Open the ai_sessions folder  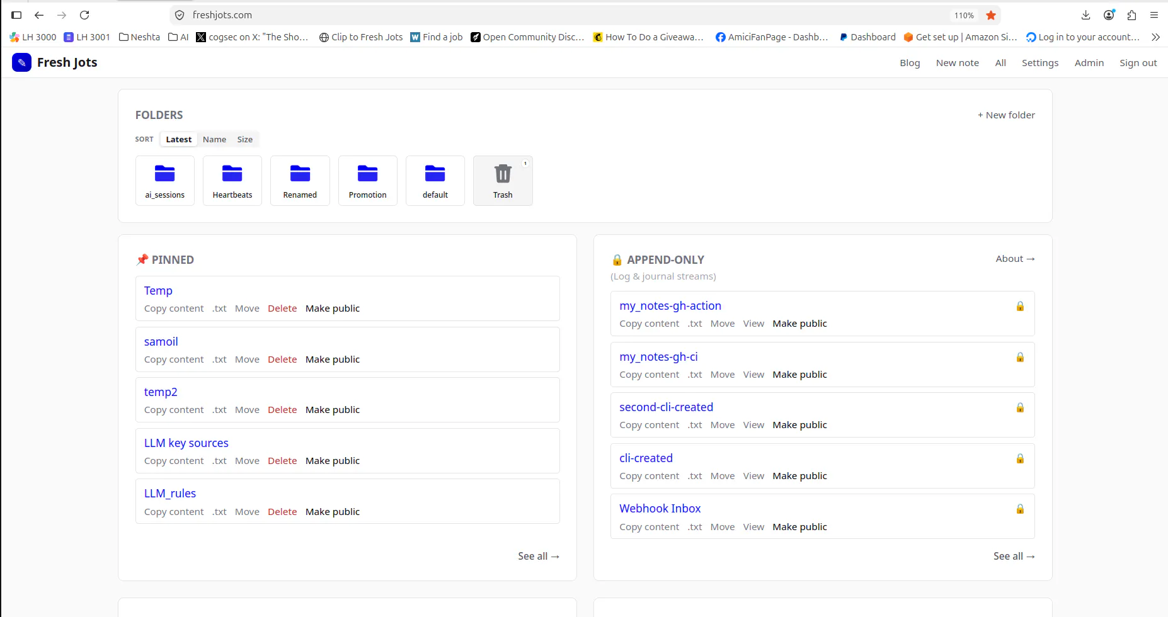coord(165,181)
